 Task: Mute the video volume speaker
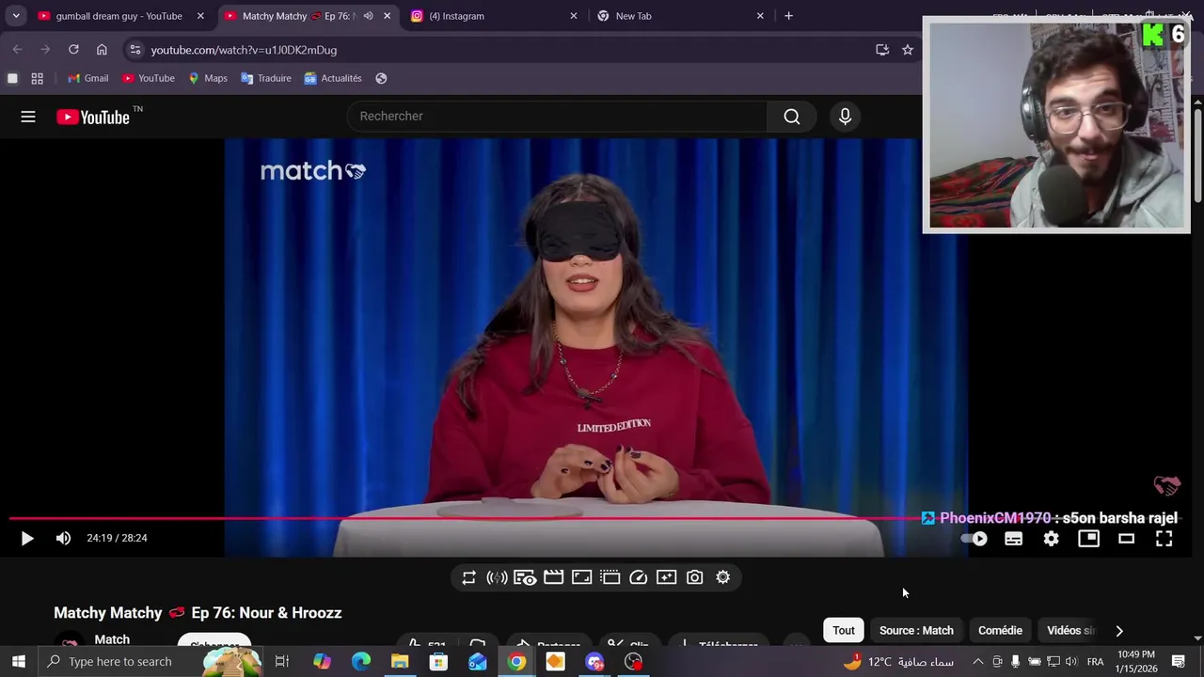(63, 538)
